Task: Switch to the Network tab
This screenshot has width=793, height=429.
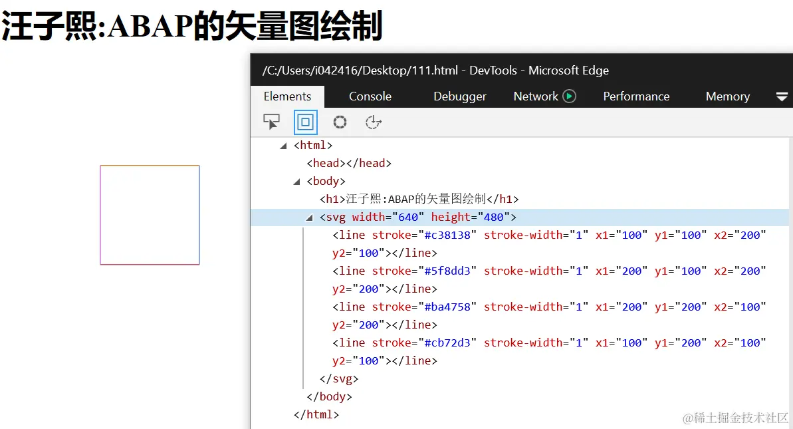Action: 536,96
